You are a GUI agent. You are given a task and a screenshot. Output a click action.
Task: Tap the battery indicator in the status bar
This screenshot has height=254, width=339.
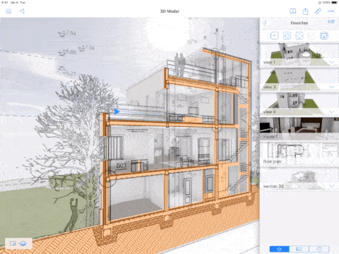[x=334, y=2]
